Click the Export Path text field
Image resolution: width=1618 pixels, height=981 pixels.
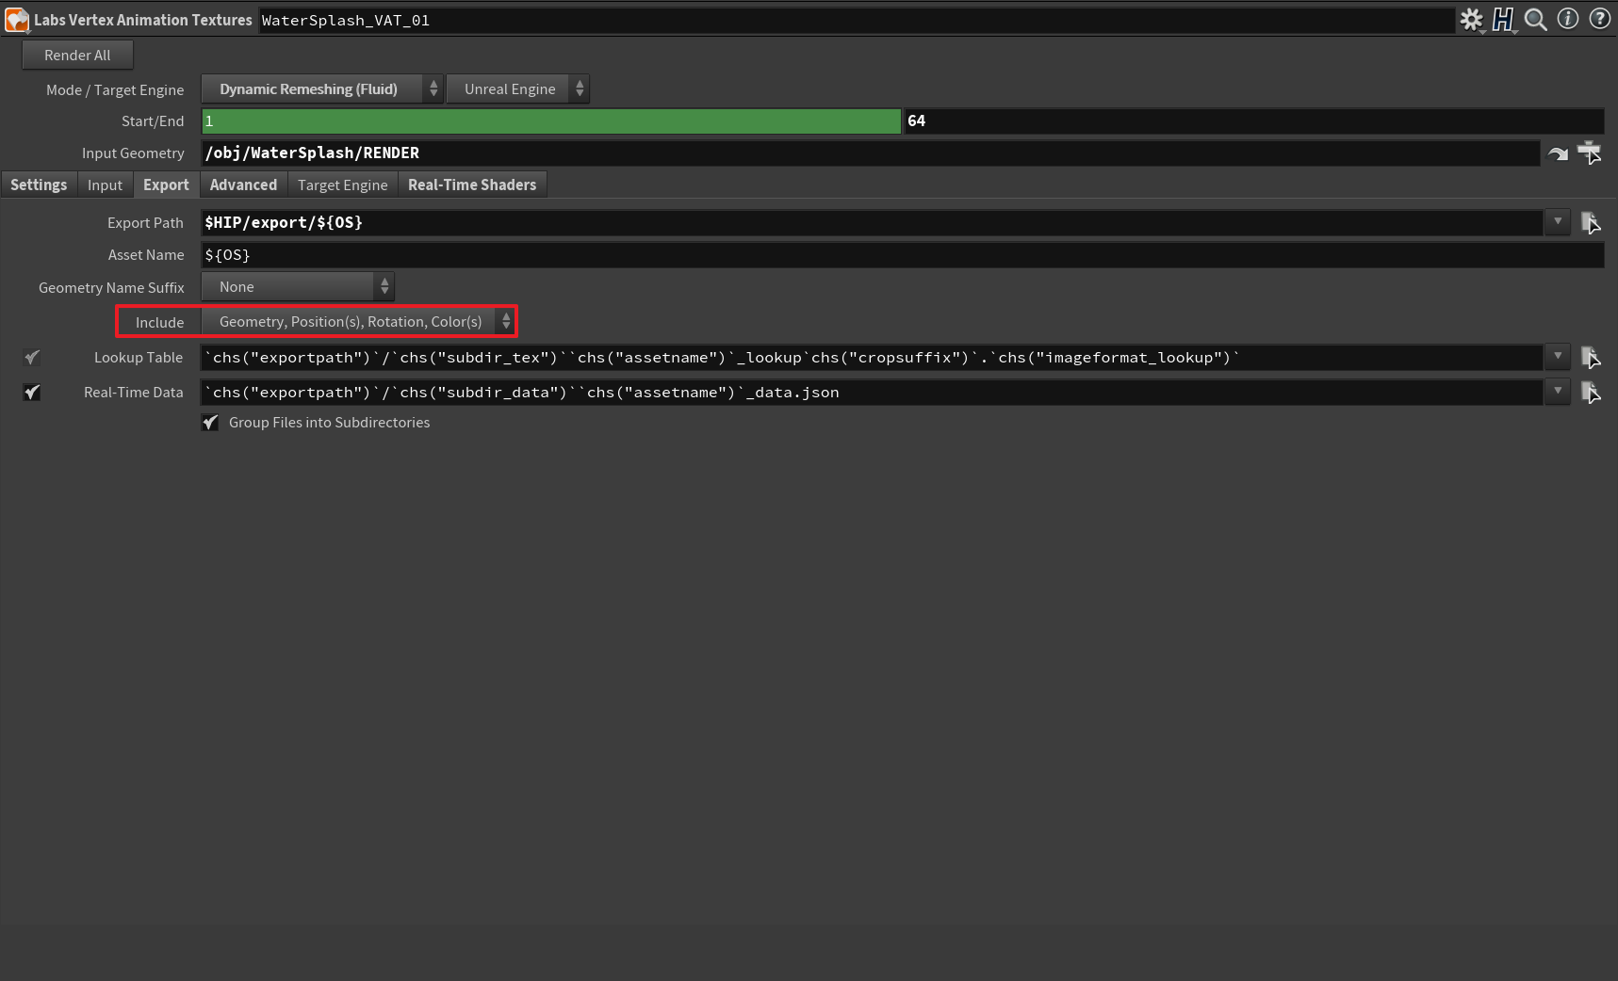[x=873, y=223]
